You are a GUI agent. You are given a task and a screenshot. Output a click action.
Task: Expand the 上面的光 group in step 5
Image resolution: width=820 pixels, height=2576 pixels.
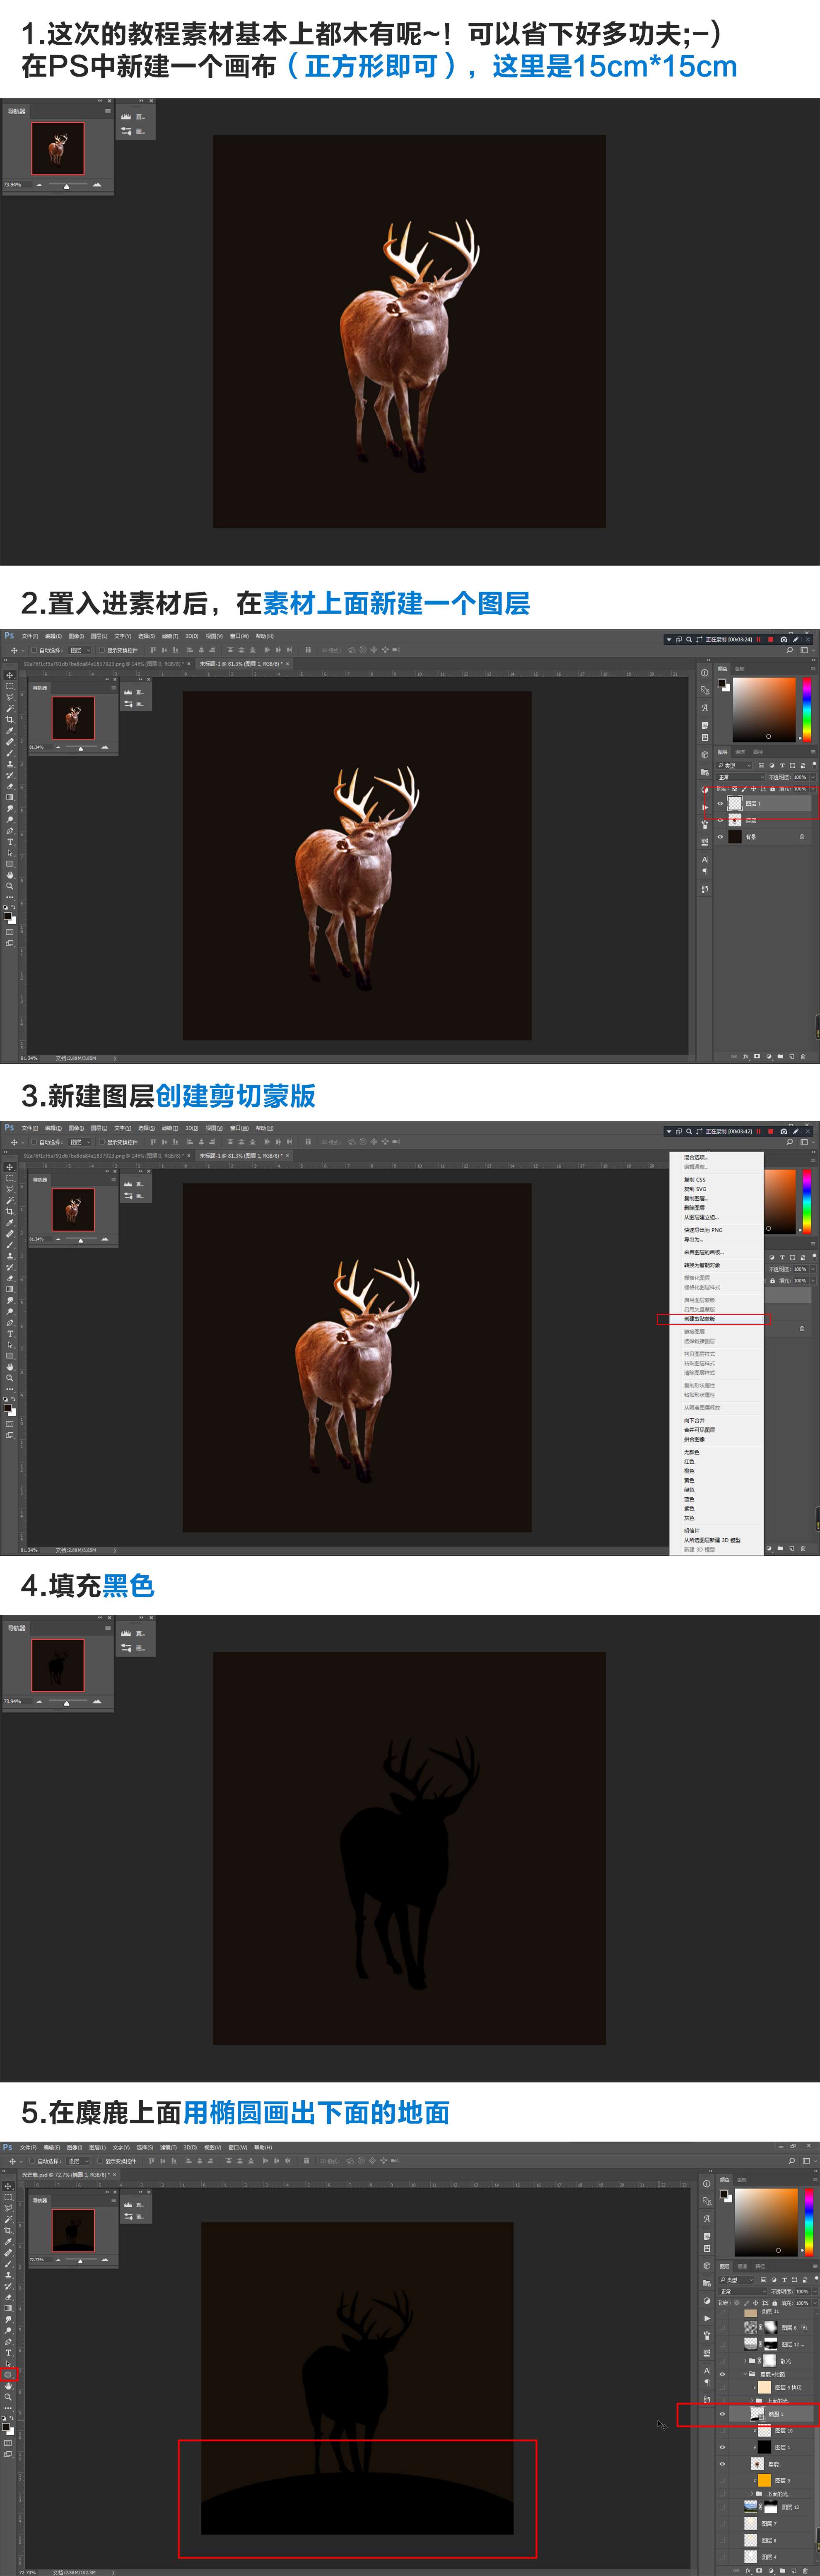pyautogui.click(x=752, y=2400)
